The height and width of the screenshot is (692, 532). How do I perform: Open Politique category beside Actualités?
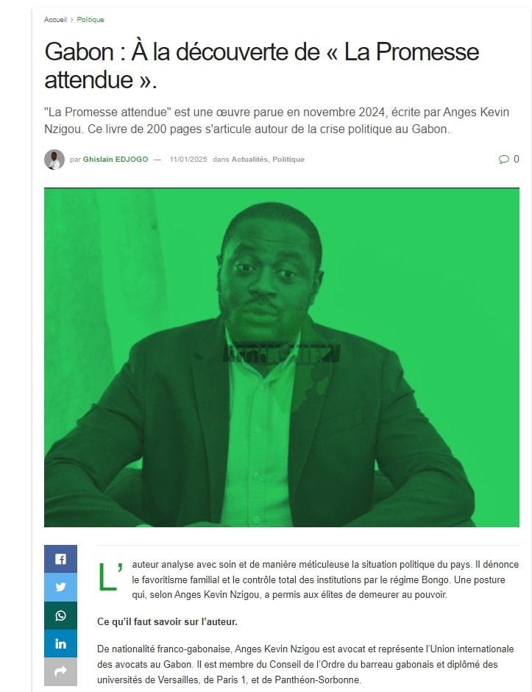288,160
